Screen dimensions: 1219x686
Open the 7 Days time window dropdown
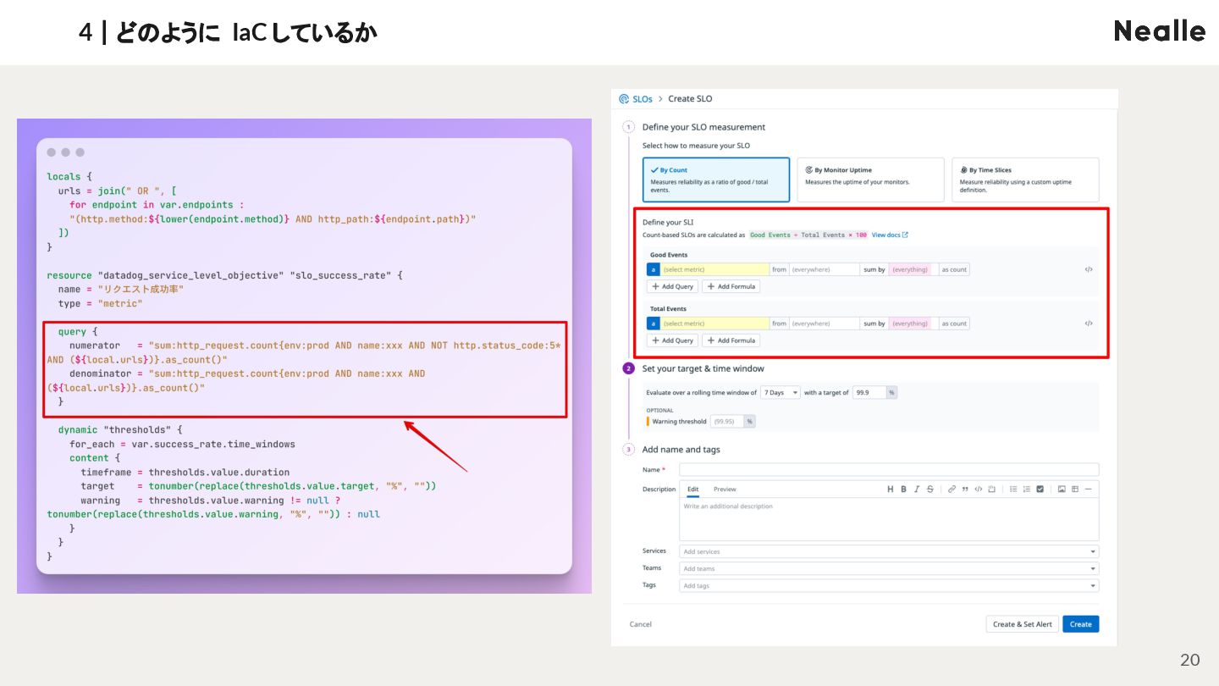pos(780,393)
